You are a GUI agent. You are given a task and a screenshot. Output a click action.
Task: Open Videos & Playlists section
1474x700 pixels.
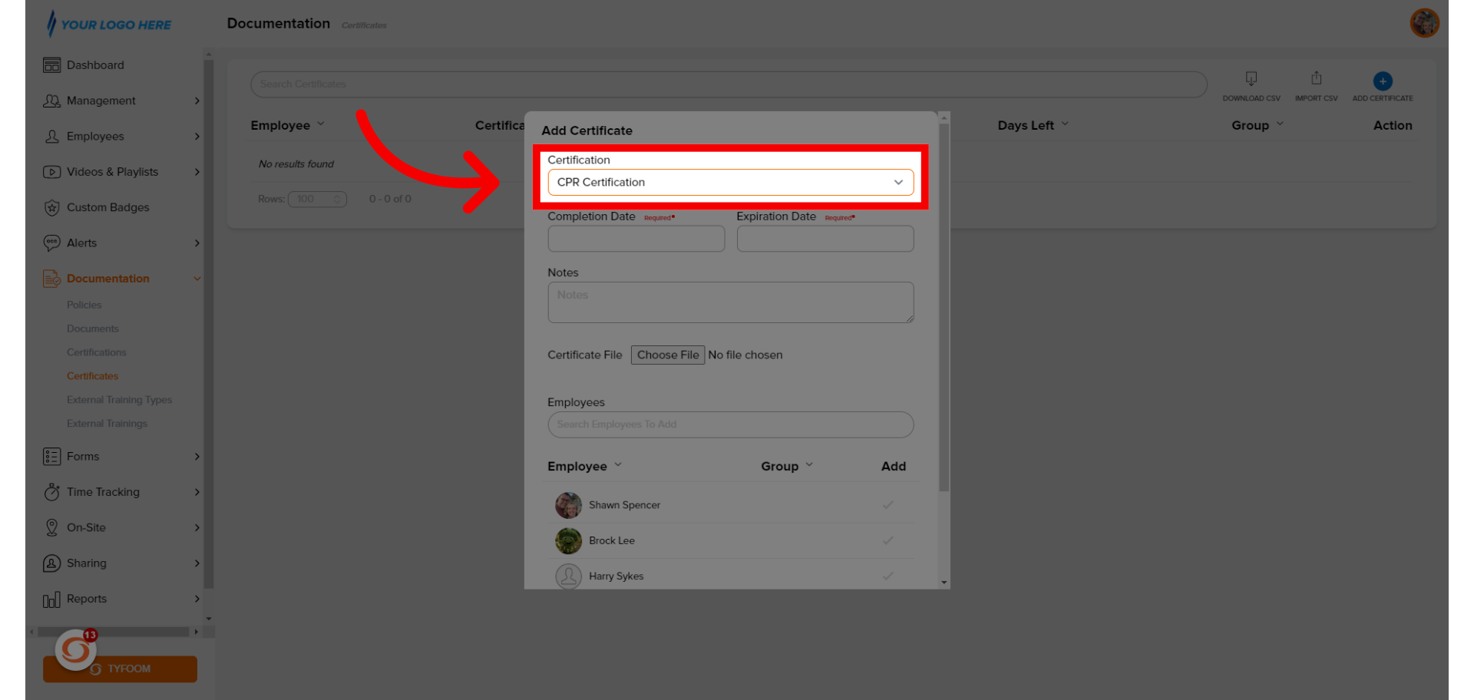pyautogui.click(x=51, y=171)
